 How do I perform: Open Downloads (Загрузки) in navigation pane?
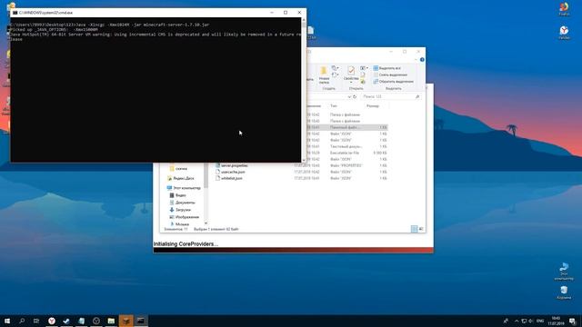tap(180, 210)
